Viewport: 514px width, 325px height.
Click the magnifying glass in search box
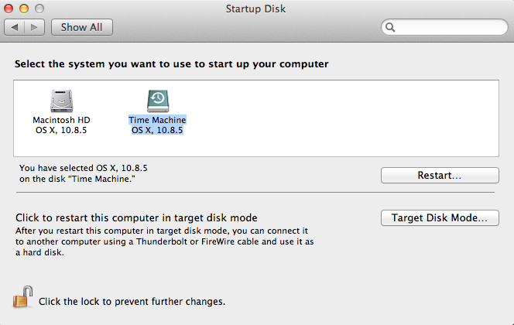click(390, 27)
